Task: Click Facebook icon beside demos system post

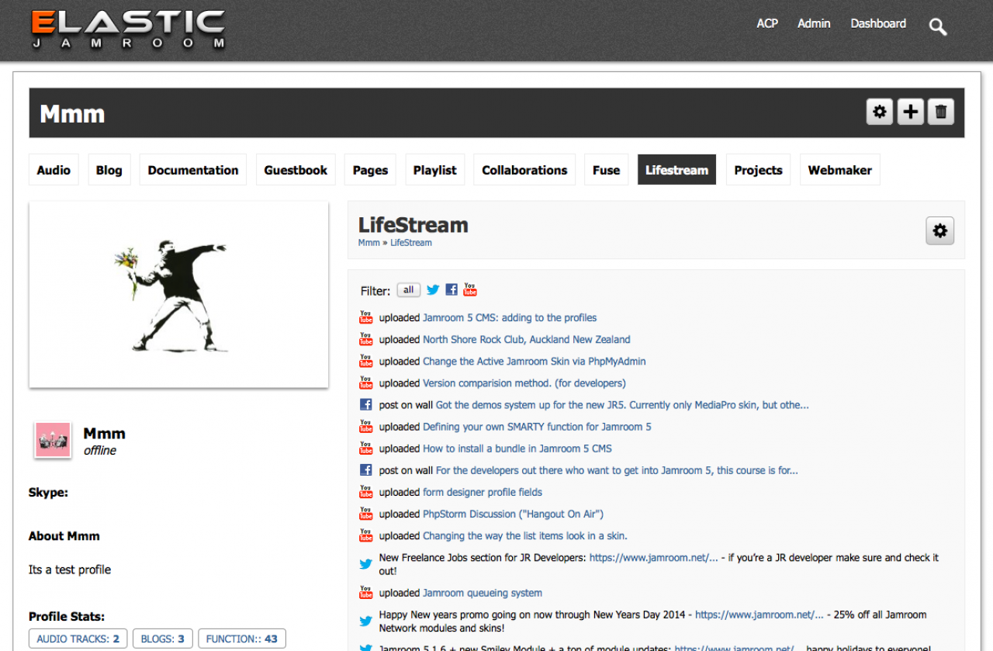Action: [x=366, y=404]
